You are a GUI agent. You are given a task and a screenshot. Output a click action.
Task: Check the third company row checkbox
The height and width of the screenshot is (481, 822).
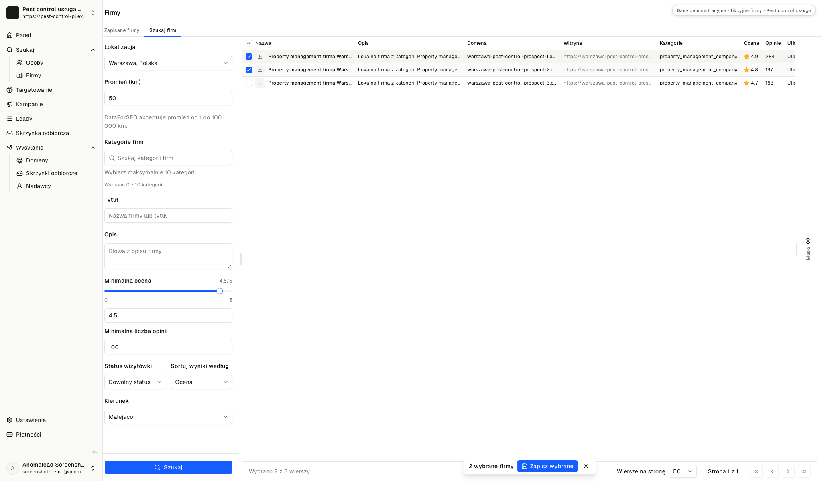pyautogui.click(x=249, y=83)
